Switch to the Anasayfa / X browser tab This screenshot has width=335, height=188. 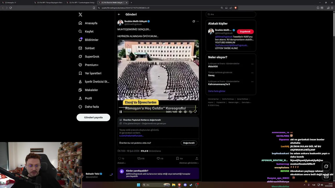(16, 3)
